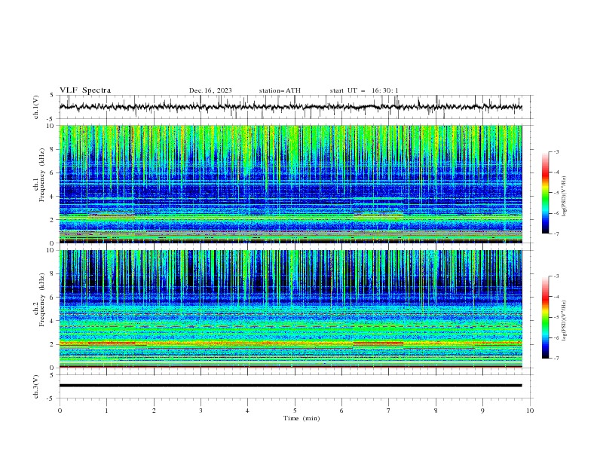Click the 'Time (min)' axis label

click(x=302, y=418)
